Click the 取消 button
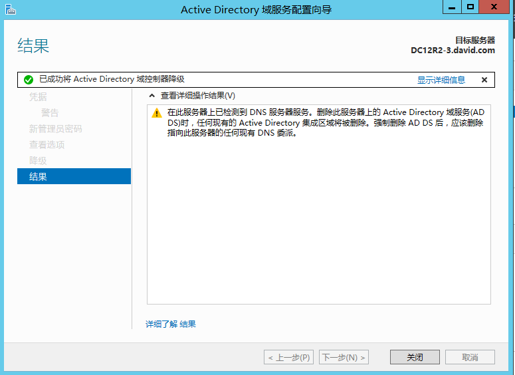 coord(470,357)
